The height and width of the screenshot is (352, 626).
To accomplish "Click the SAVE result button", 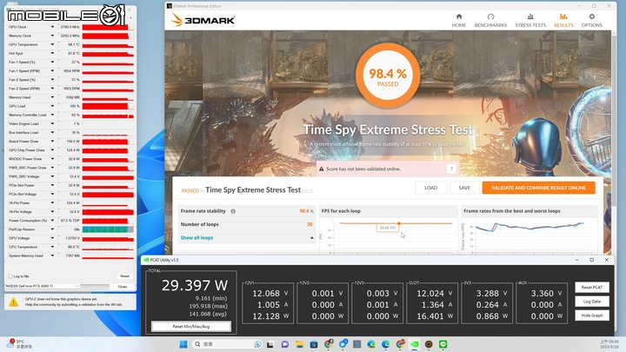I will pyautogui.click(x=464, y=188).
